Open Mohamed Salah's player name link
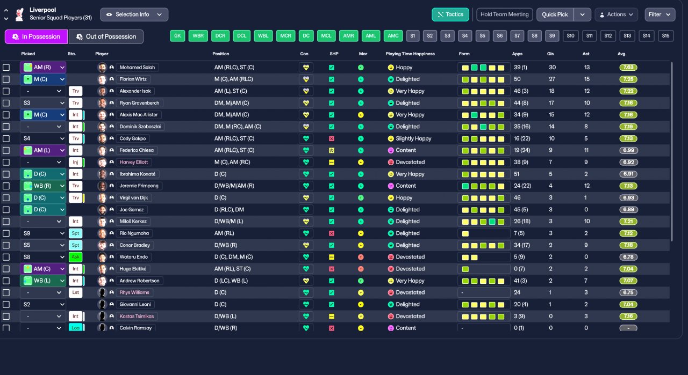Viewport: 688px width, 375px height. pos(138,68)
